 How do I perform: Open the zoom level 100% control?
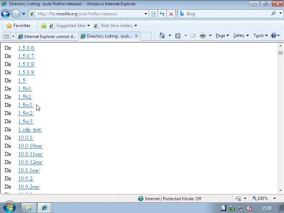[x=260, y=198]
